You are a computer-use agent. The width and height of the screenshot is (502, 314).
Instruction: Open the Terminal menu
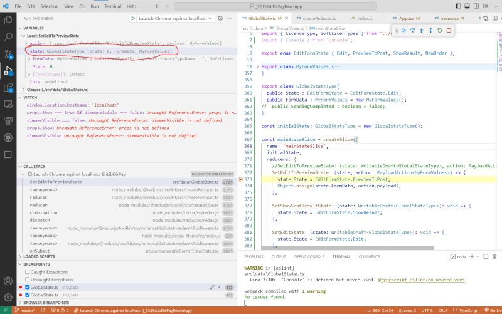tap(113, 6)
